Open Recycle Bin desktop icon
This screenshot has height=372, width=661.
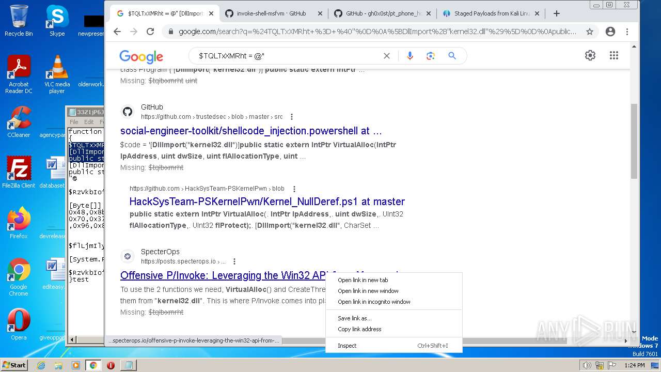click(19, 21)
